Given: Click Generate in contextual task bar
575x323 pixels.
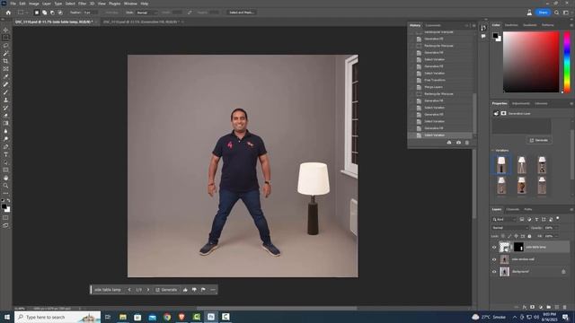Looking at the screenshot, I should 166,290.
